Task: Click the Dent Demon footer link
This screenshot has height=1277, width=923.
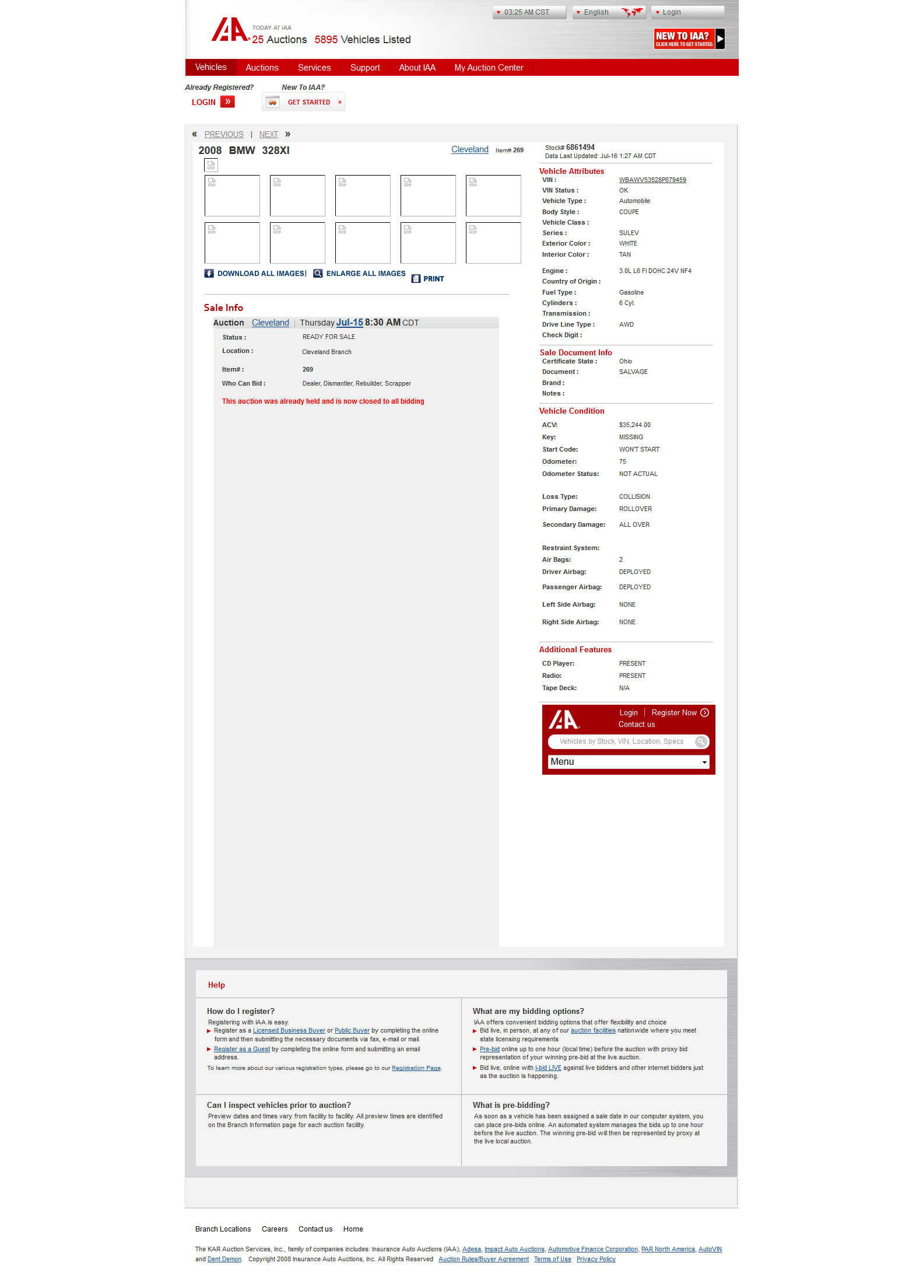Action: click(x=224, y=1259)
